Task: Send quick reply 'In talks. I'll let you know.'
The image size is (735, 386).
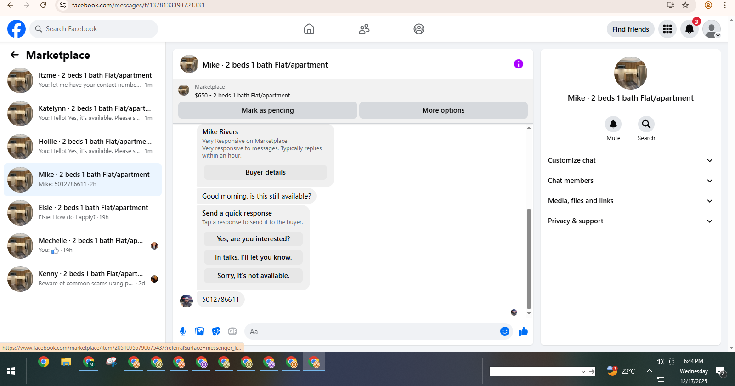Action: click(254, 257)
